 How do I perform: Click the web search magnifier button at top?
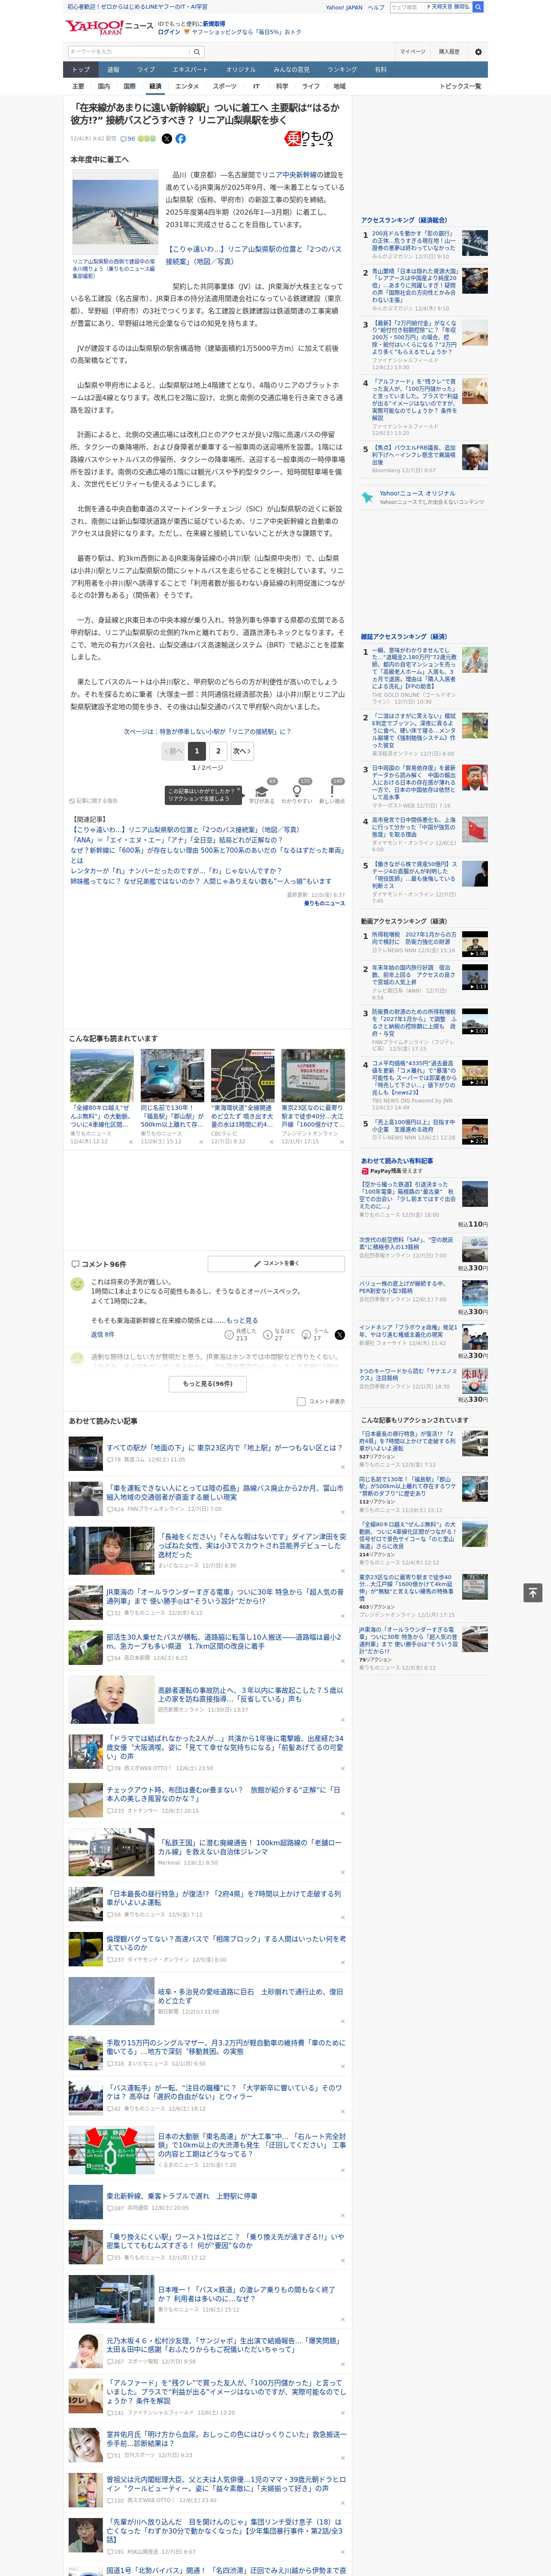[x=478, y=7]
